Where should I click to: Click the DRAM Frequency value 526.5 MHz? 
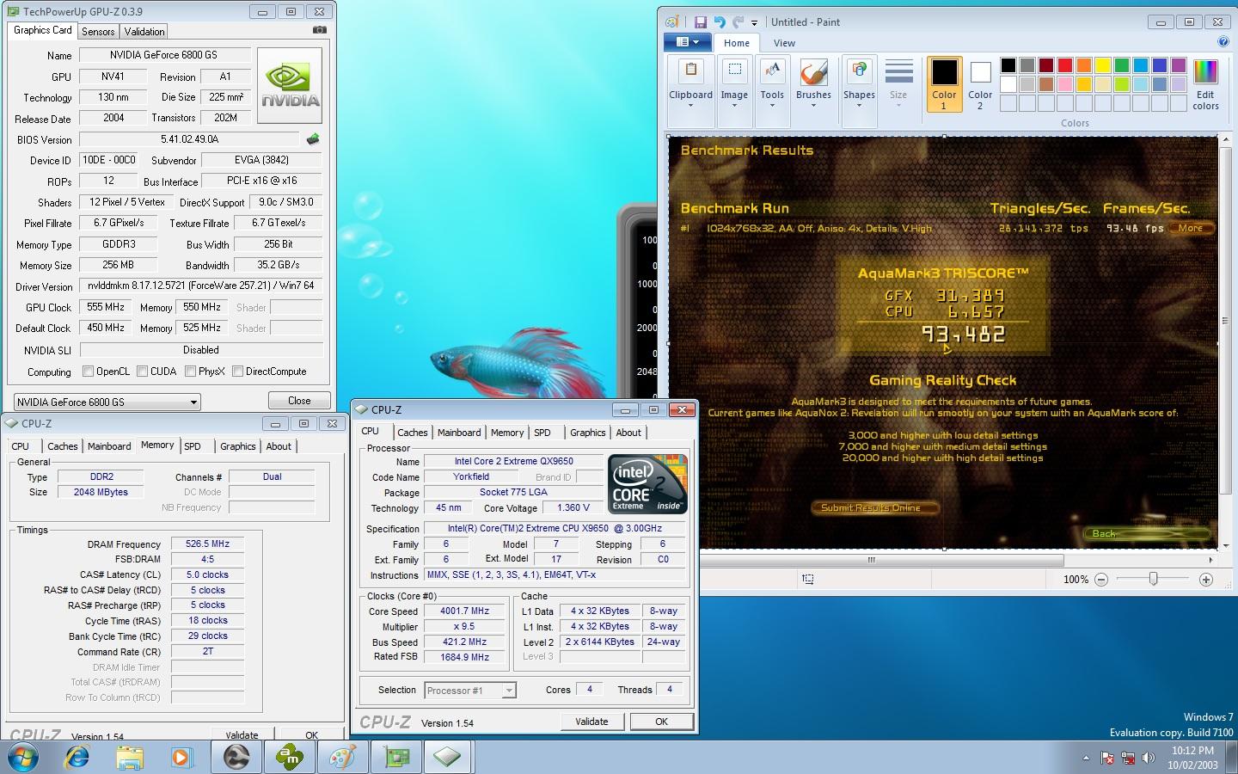click(x=207, y=544)
